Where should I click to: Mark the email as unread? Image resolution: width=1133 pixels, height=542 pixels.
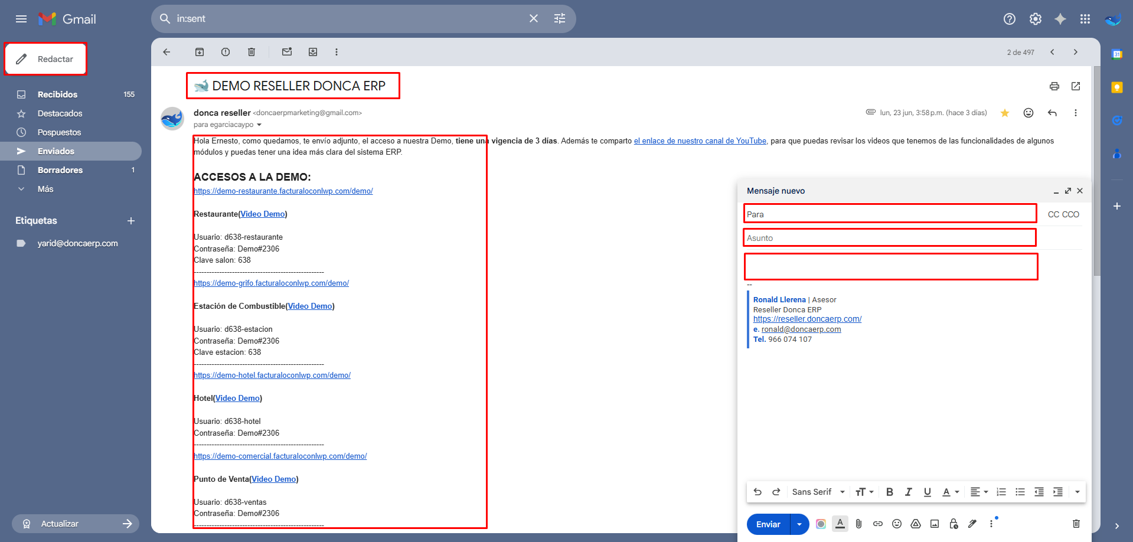tap(287, 52)
